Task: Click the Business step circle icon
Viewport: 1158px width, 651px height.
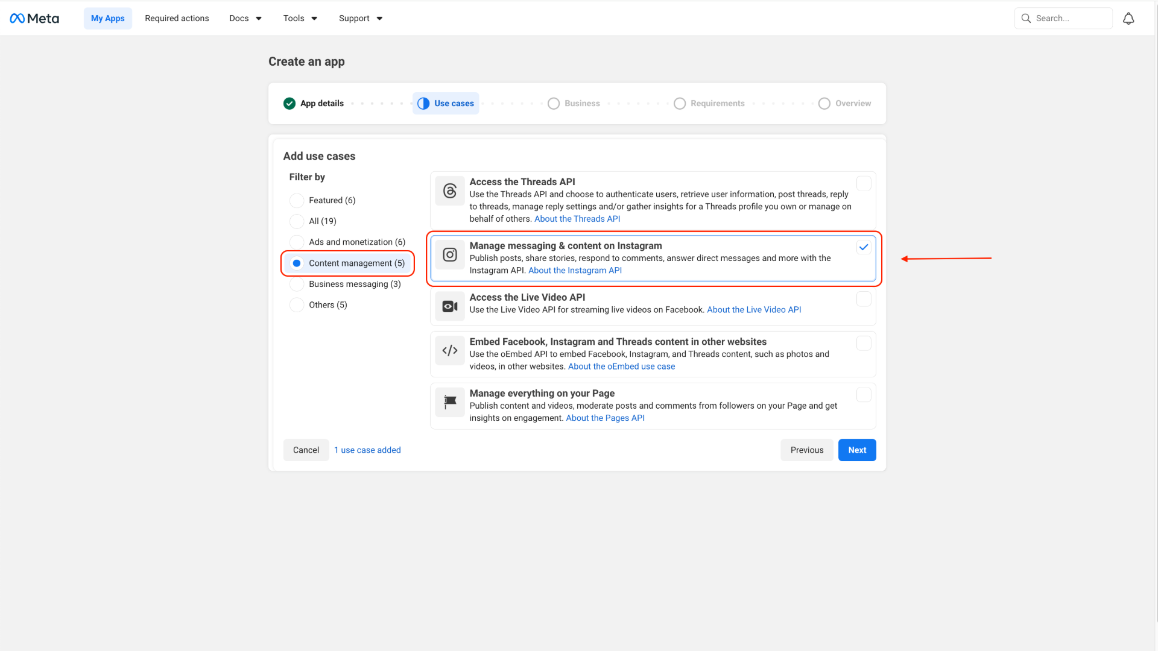Action: (554, 103)
